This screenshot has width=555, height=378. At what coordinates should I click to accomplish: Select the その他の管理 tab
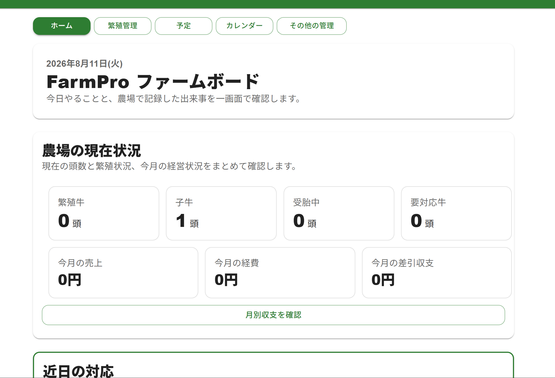[312, 26]
